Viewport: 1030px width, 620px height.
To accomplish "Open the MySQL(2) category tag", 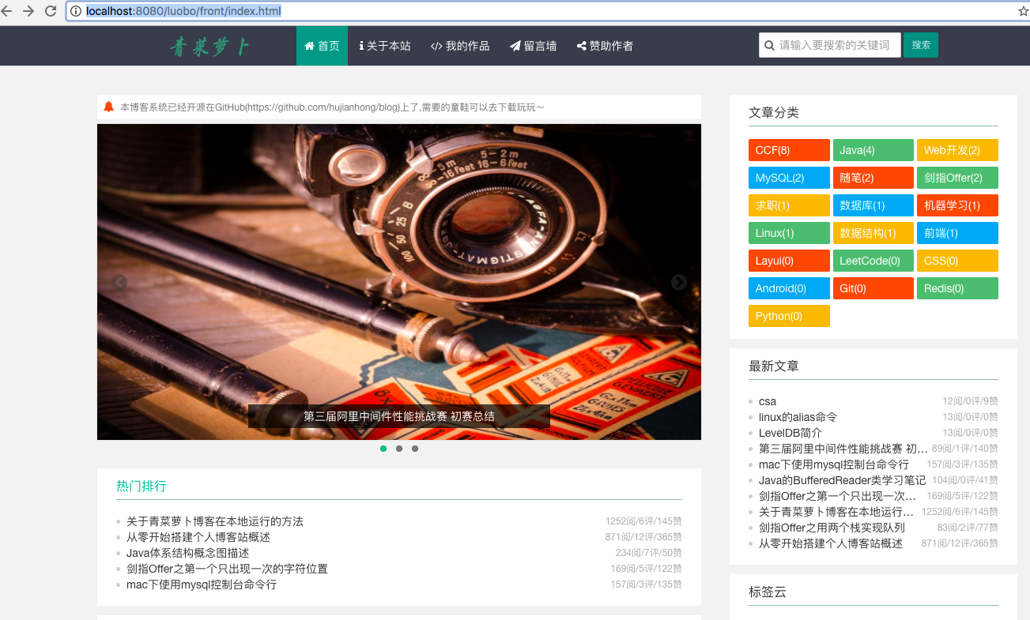I will [x=789, y=178].
